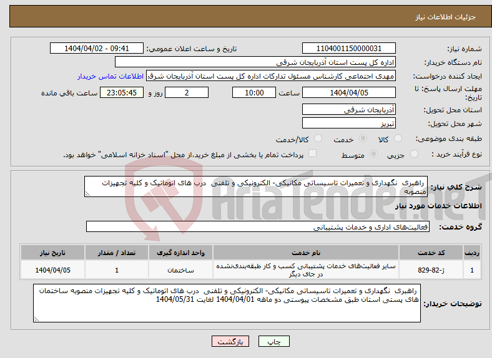Click the delivery city field تبریز

coord(348,123)
